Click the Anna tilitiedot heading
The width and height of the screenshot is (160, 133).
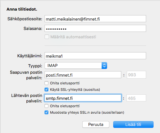pos(22,9)
